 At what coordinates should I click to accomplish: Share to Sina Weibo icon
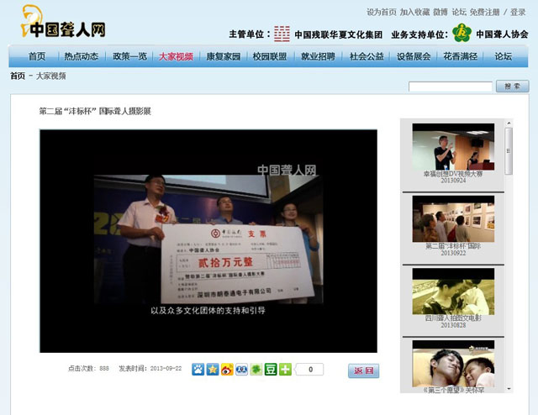tap(227, 370)
